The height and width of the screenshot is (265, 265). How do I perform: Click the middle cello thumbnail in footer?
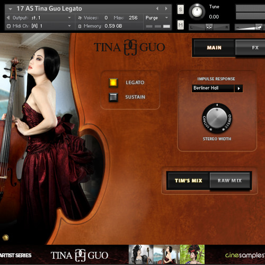point(166,254)
